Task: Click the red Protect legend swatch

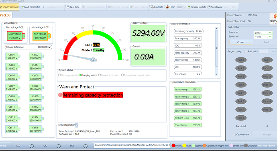Action: tap(173, 145)
